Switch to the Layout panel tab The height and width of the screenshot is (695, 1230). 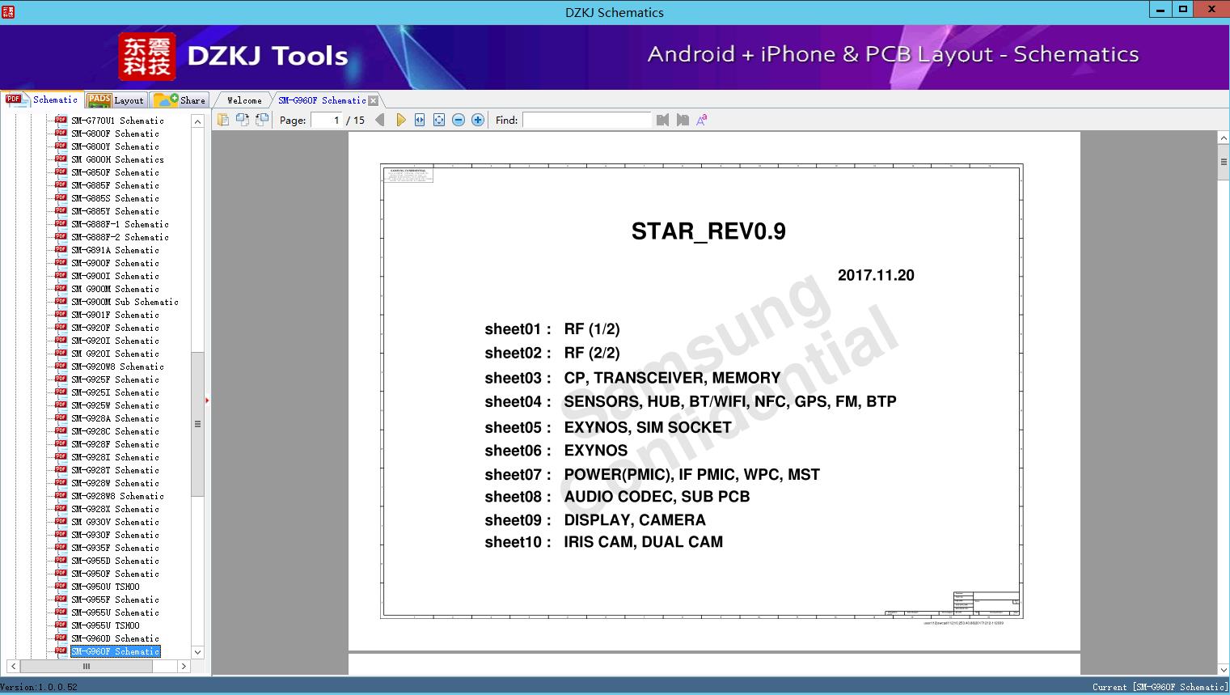[116, 100]
